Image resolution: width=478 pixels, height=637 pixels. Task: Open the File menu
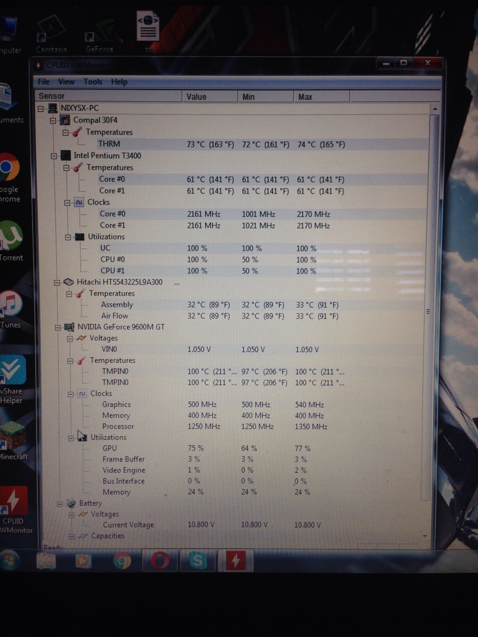(x=44, y=81)
